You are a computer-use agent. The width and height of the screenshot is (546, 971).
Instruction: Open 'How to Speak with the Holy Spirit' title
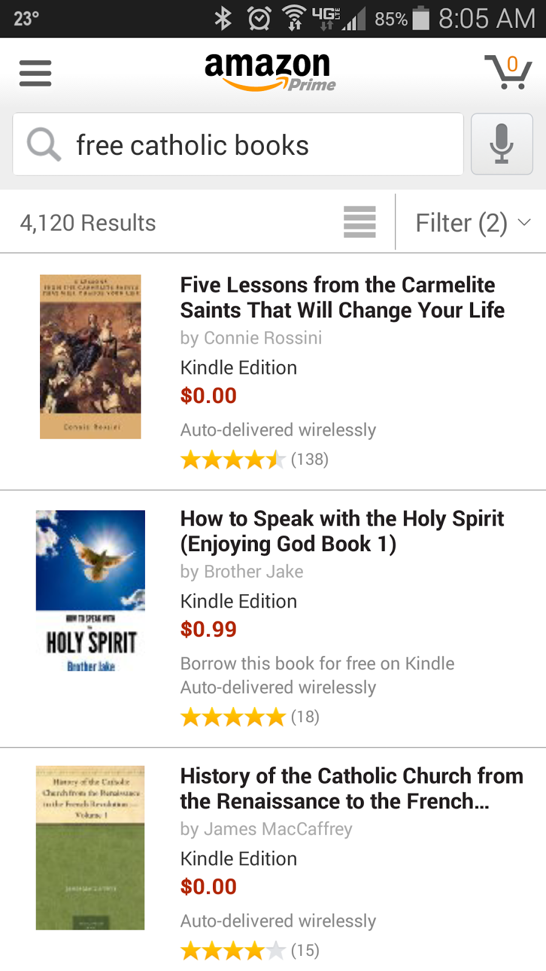tap(342, 531)
